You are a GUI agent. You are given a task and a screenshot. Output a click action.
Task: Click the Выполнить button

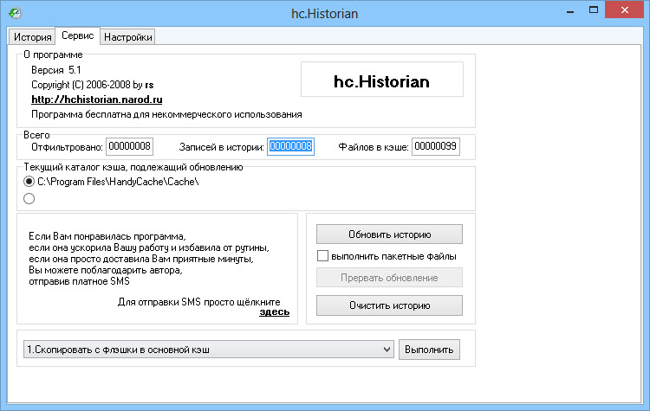pyautogui.click(x=429, y=350)
